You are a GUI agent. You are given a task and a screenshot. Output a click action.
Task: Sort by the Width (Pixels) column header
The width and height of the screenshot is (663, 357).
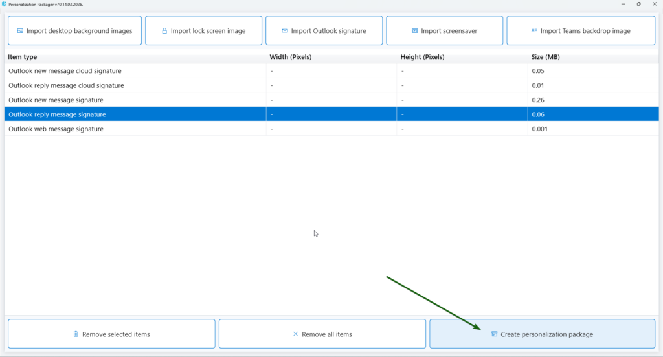(x=291, y=57)
